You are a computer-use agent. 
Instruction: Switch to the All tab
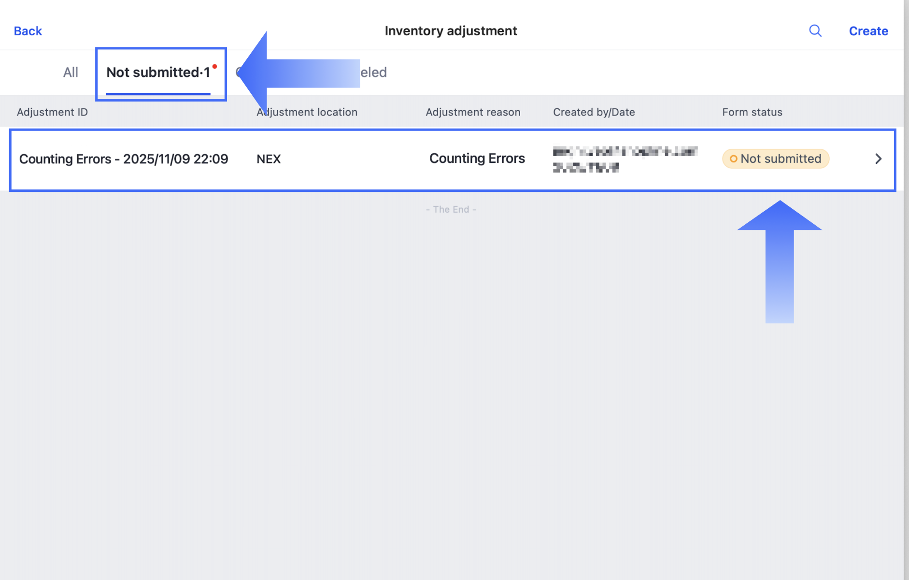pos(71,72)
